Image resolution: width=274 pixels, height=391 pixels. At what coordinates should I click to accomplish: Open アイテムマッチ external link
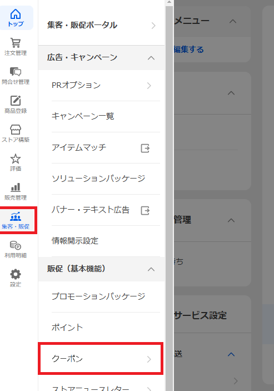pyautogui.click(x=145, y=148)
